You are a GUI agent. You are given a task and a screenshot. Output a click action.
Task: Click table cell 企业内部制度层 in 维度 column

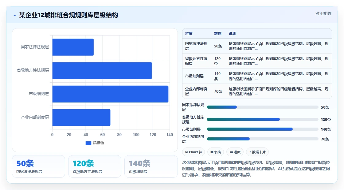click(196, 91)
